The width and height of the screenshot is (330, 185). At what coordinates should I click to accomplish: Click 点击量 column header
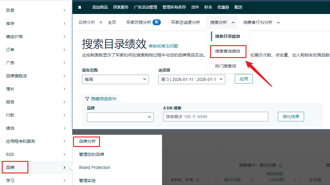315,180
